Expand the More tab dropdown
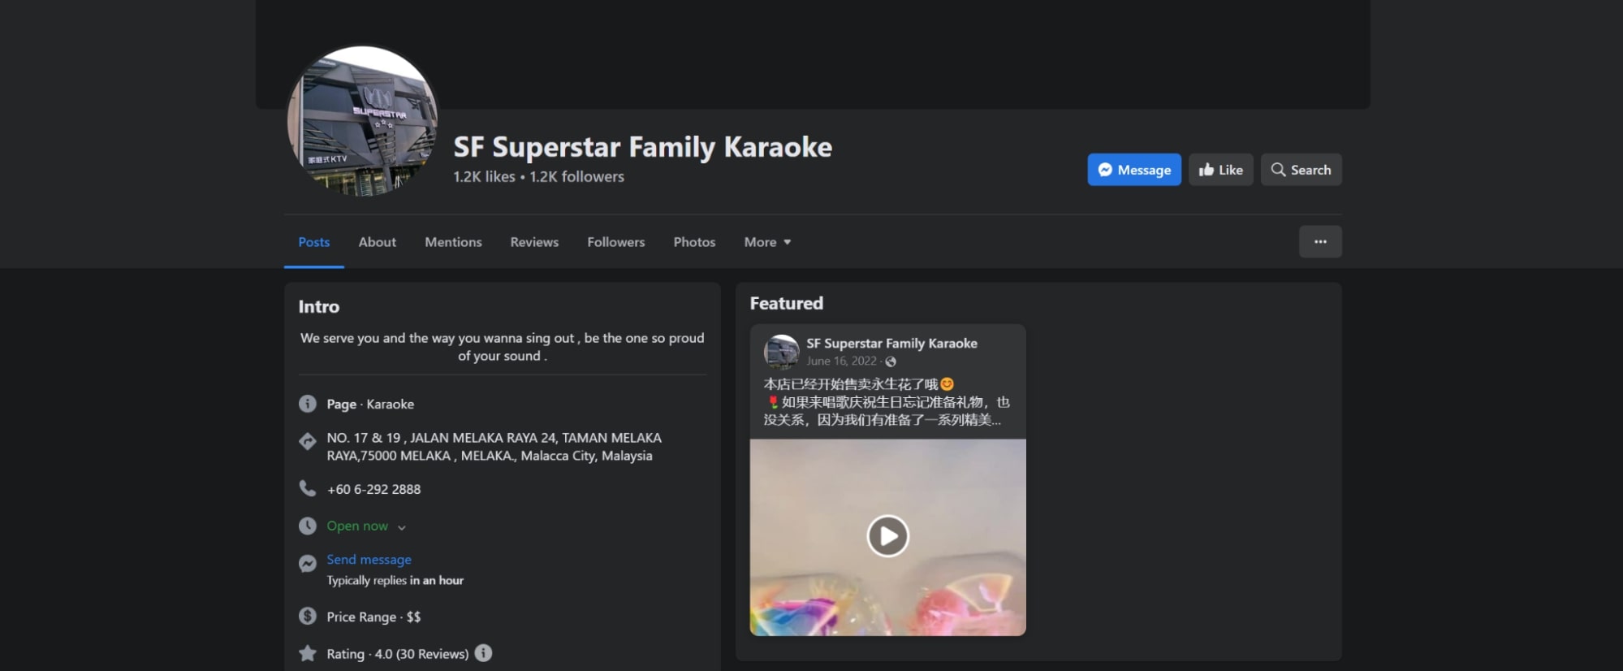The width and height of the screenshot is (1623, 671). pyautogui.click(x=767, y=242)
